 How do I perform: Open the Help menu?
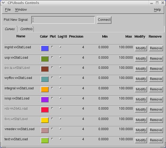tap(157, 10)
